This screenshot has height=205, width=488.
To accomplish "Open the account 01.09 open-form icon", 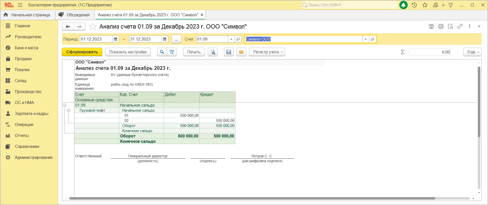I will click(x=238, y=39).
